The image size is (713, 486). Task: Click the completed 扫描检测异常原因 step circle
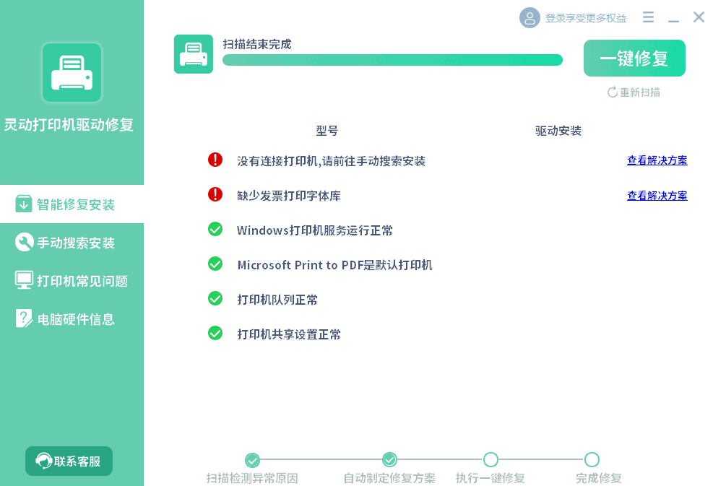[252, 459]
